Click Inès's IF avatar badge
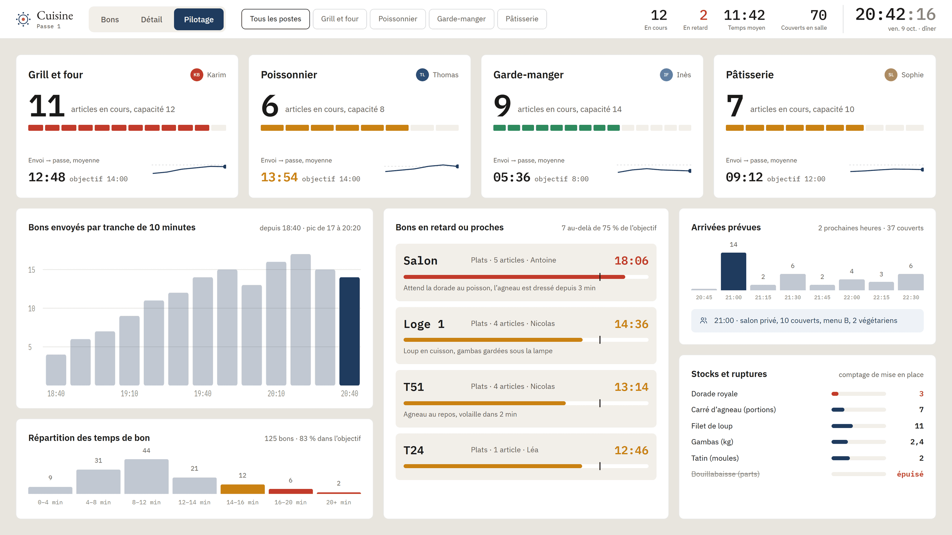 (666, 75)
